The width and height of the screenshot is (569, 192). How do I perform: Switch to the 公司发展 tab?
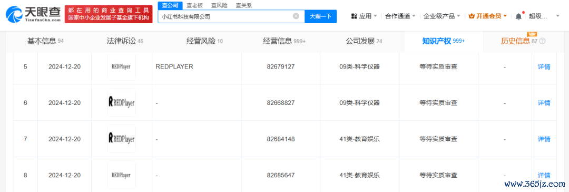pos(364,41)
